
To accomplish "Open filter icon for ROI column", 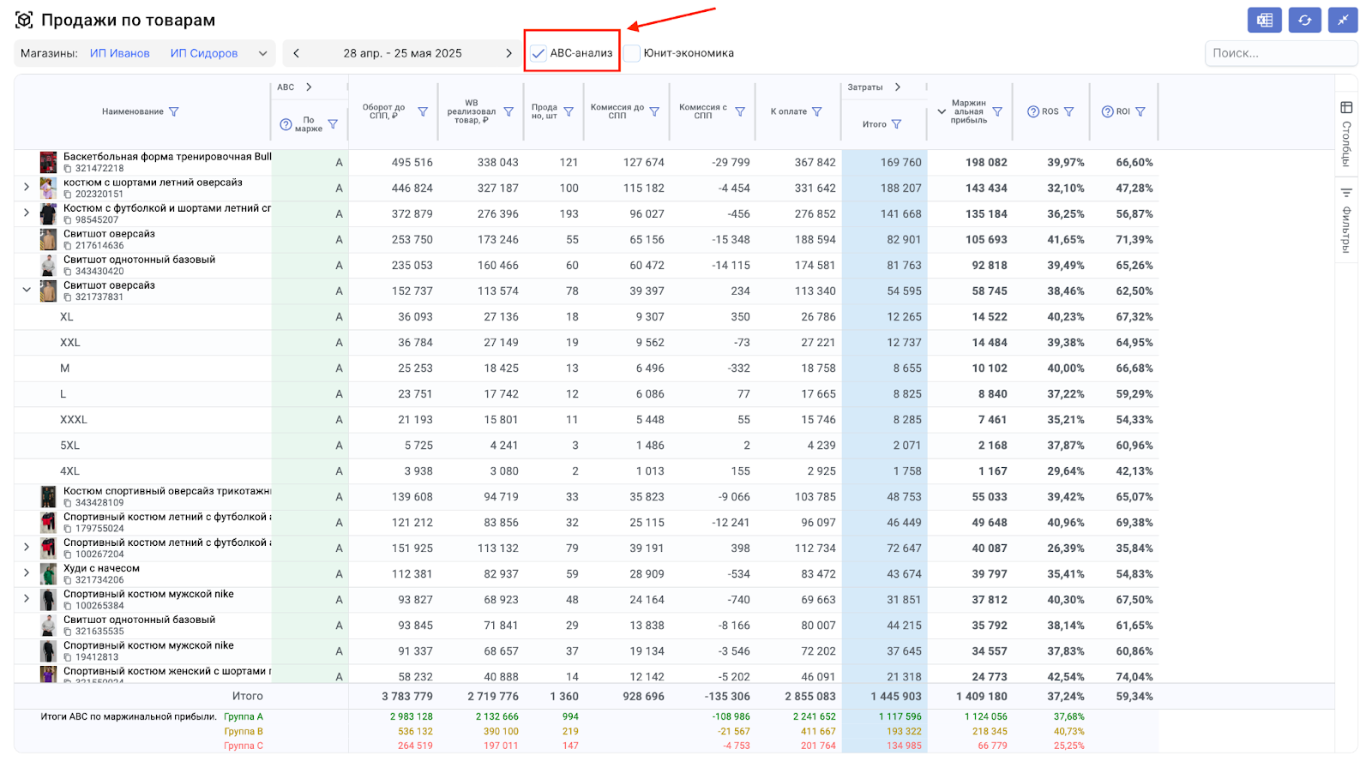I will (1140, 111).
